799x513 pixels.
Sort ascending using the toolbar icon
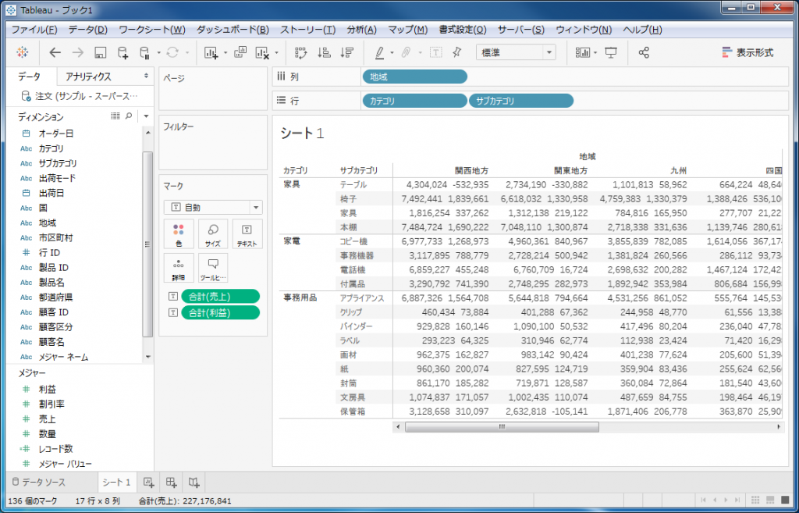[x=324, y=52]
